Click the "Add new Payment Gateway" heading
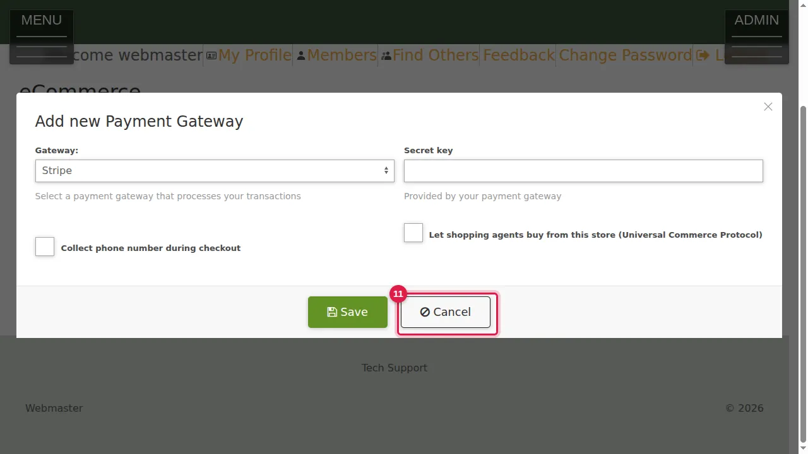808x454 pixels. pyautogui.click(x=139, y=122)
